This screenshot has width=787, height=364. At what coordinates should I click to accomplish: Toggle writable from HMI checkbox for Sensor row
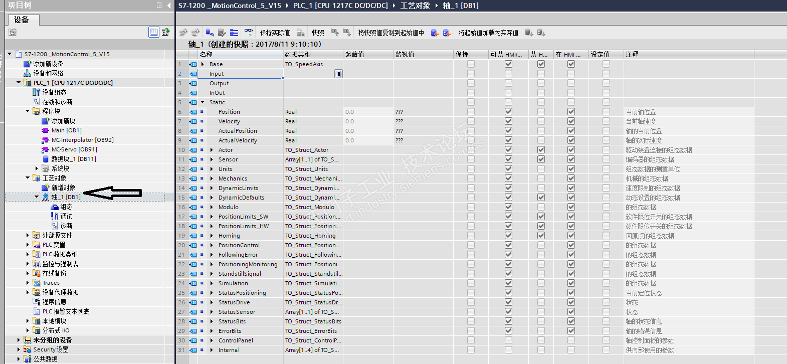[x=541, y=159]
